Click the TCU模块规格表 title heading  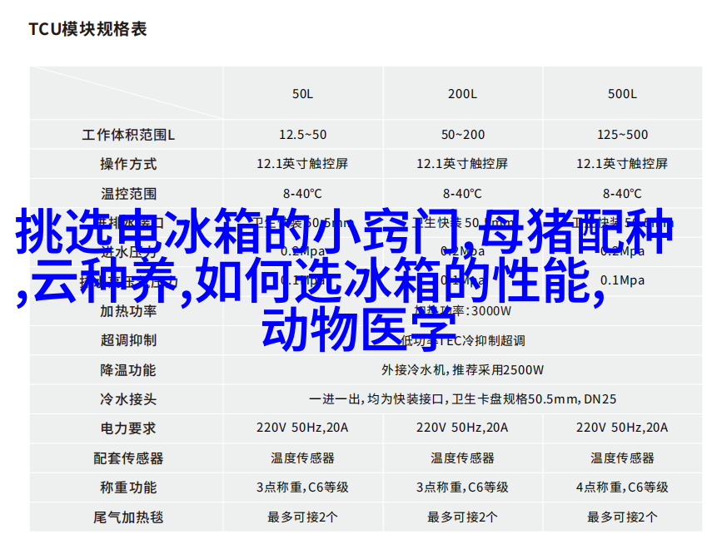point(87,29)
